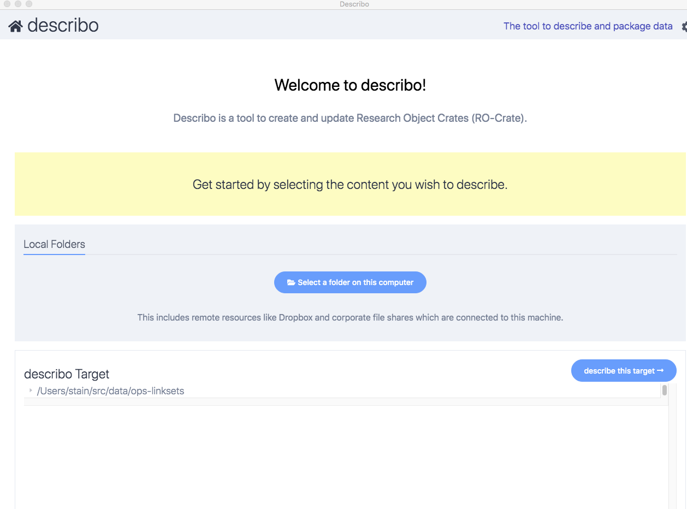Viewport: 687px width, 509px height.
Task: Open 'The tool to describe and package data' link
Action: 588,26
